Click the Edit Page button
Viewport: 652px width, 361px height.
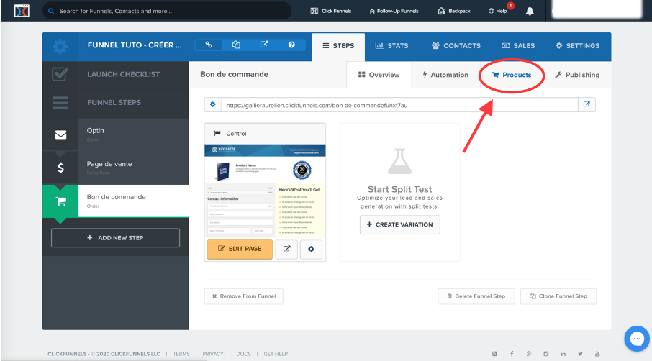240,249
